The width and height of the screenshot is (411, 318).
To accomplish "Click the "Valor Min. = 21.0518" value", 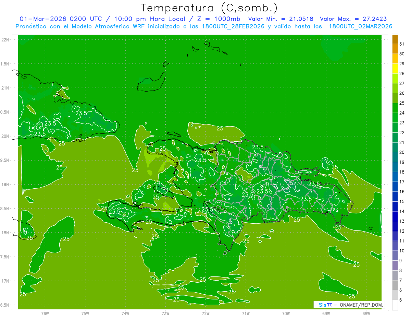I will coord(281,19).
